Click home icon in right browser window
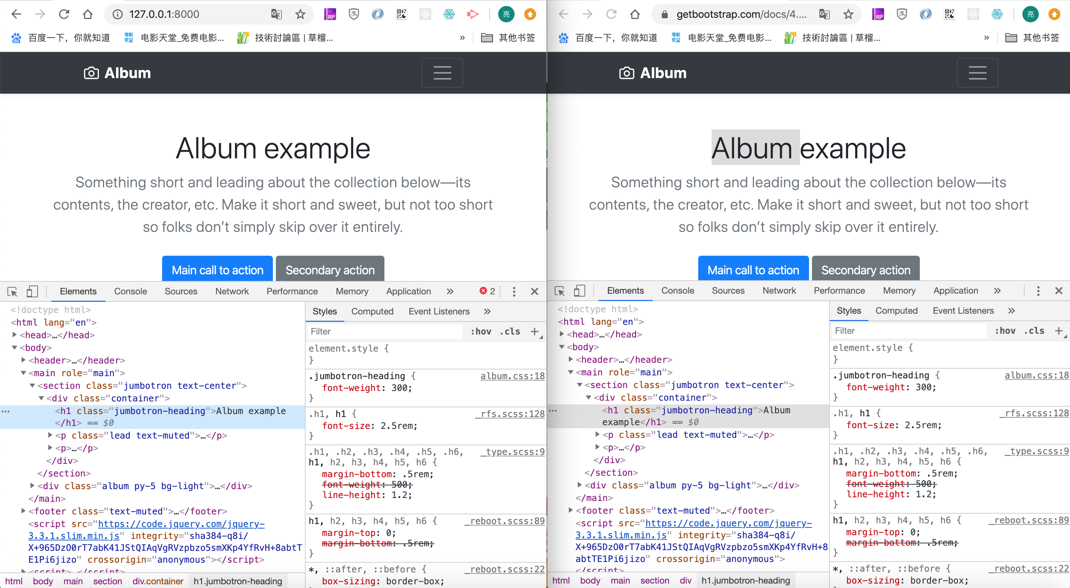This screenshot has width=1070, height=588. (x=634, y=14)
